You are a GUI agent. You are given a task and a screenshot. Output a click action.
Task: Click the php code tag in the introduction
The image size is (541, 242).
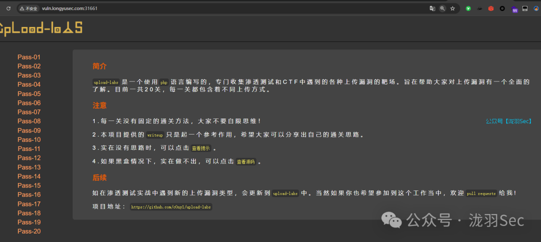pyautogui.click(x=163, y=82)
